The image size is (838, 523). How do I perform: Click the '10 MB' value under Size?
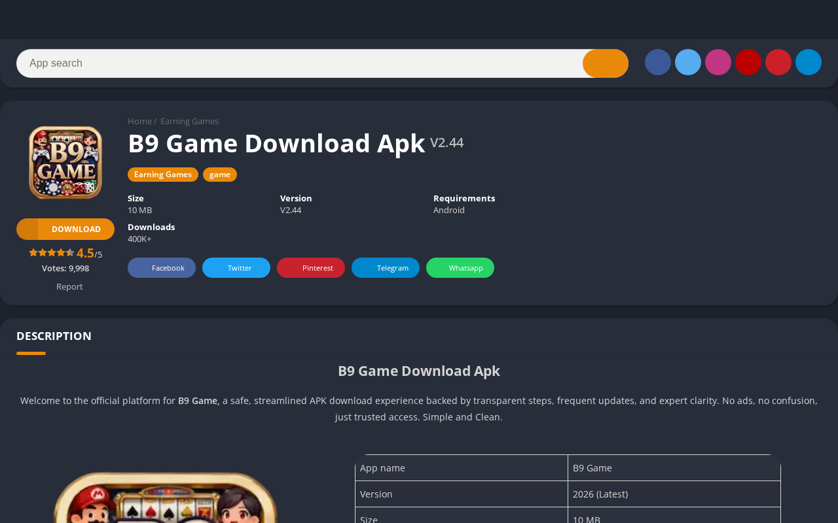pos(139,210)
